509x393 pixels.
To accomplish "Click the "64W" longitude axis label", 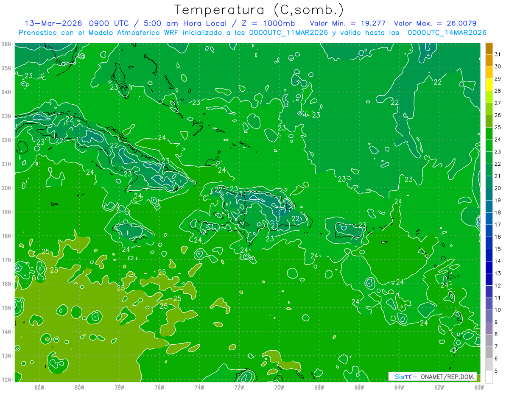I will (399, 387).
